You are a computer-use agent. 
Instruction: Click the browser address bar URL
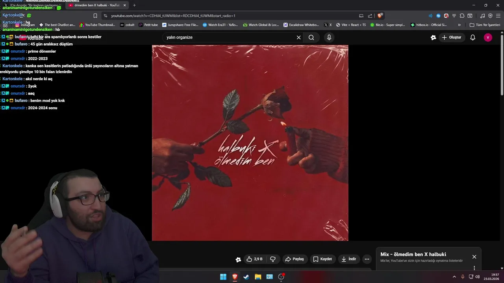click(173, 16)
